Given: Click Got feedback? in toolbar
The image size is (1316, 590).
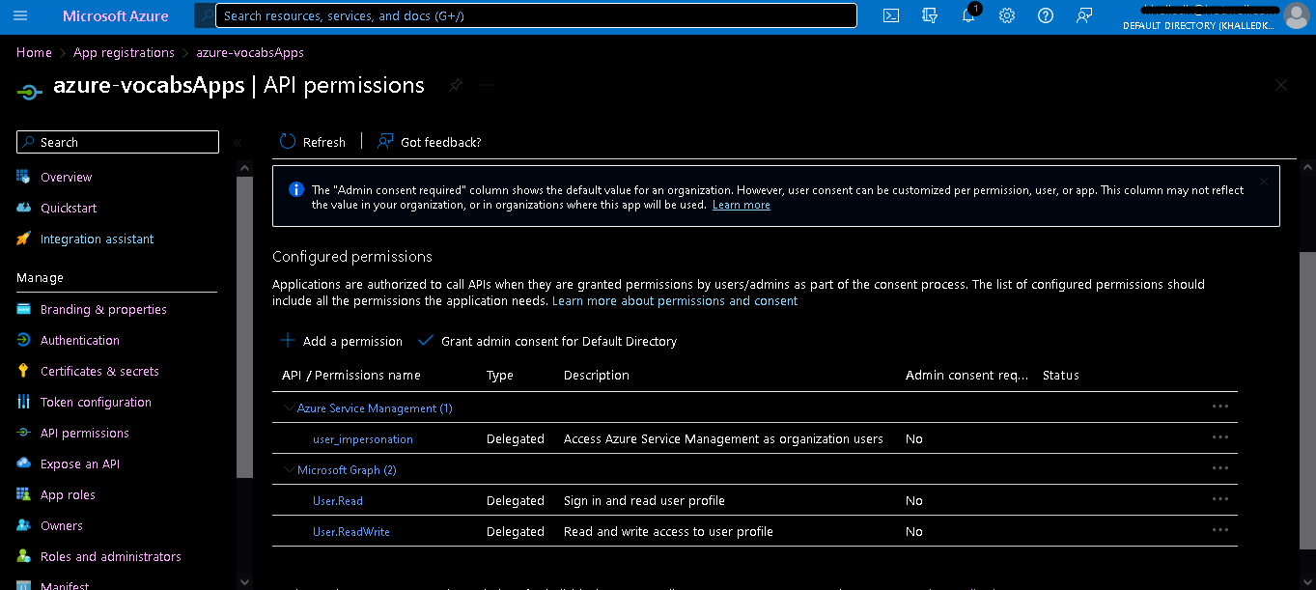Looking at the screenshot, I should click(x=430, y=142).
